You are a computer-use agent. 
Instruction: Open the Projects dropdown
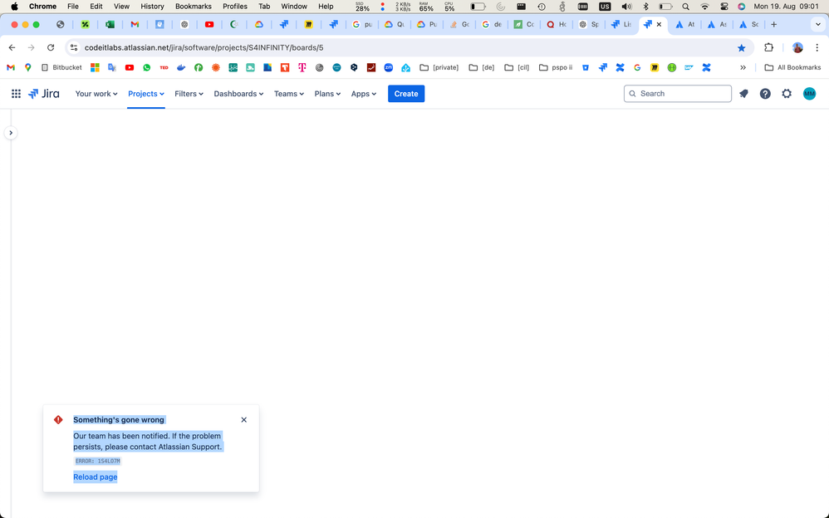pos(146,94)
